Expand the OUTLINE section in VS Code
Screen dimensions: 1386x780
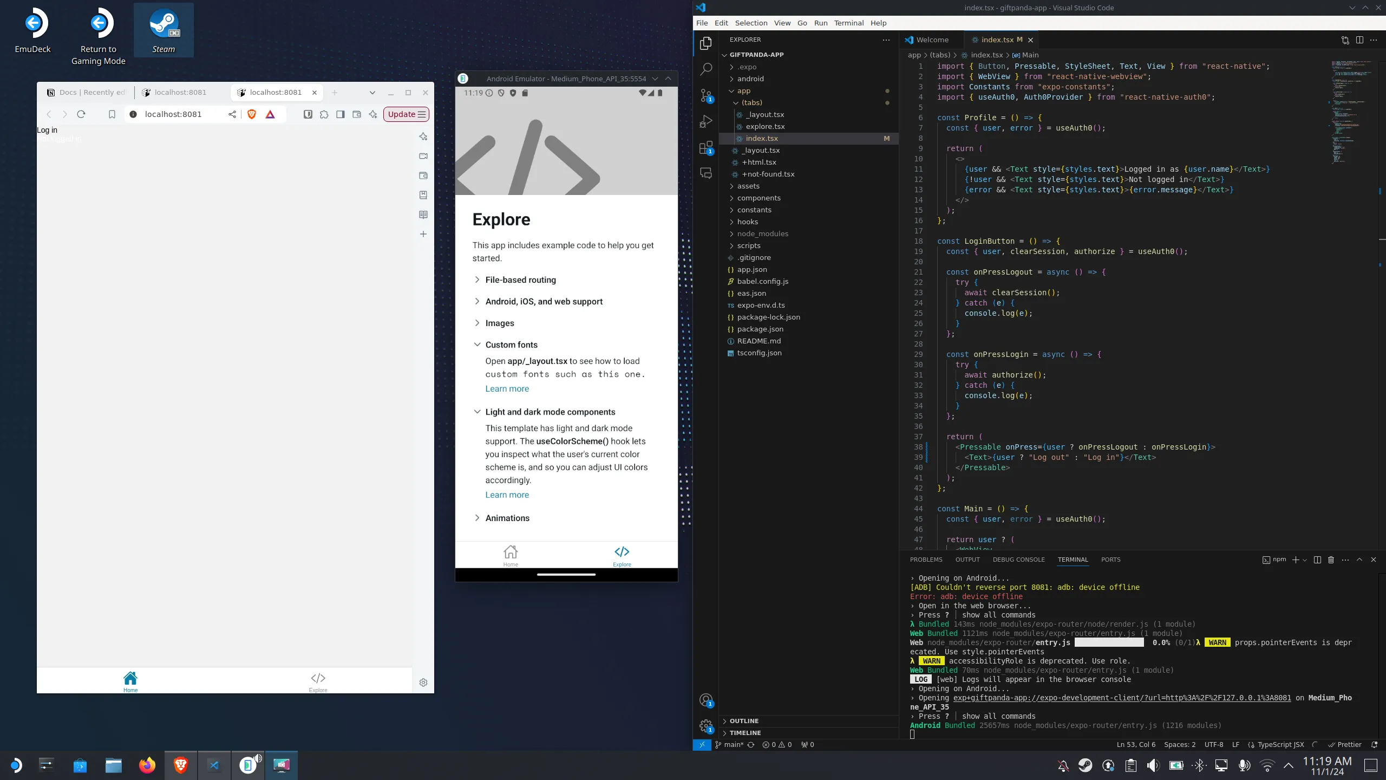tap(744, 721)
